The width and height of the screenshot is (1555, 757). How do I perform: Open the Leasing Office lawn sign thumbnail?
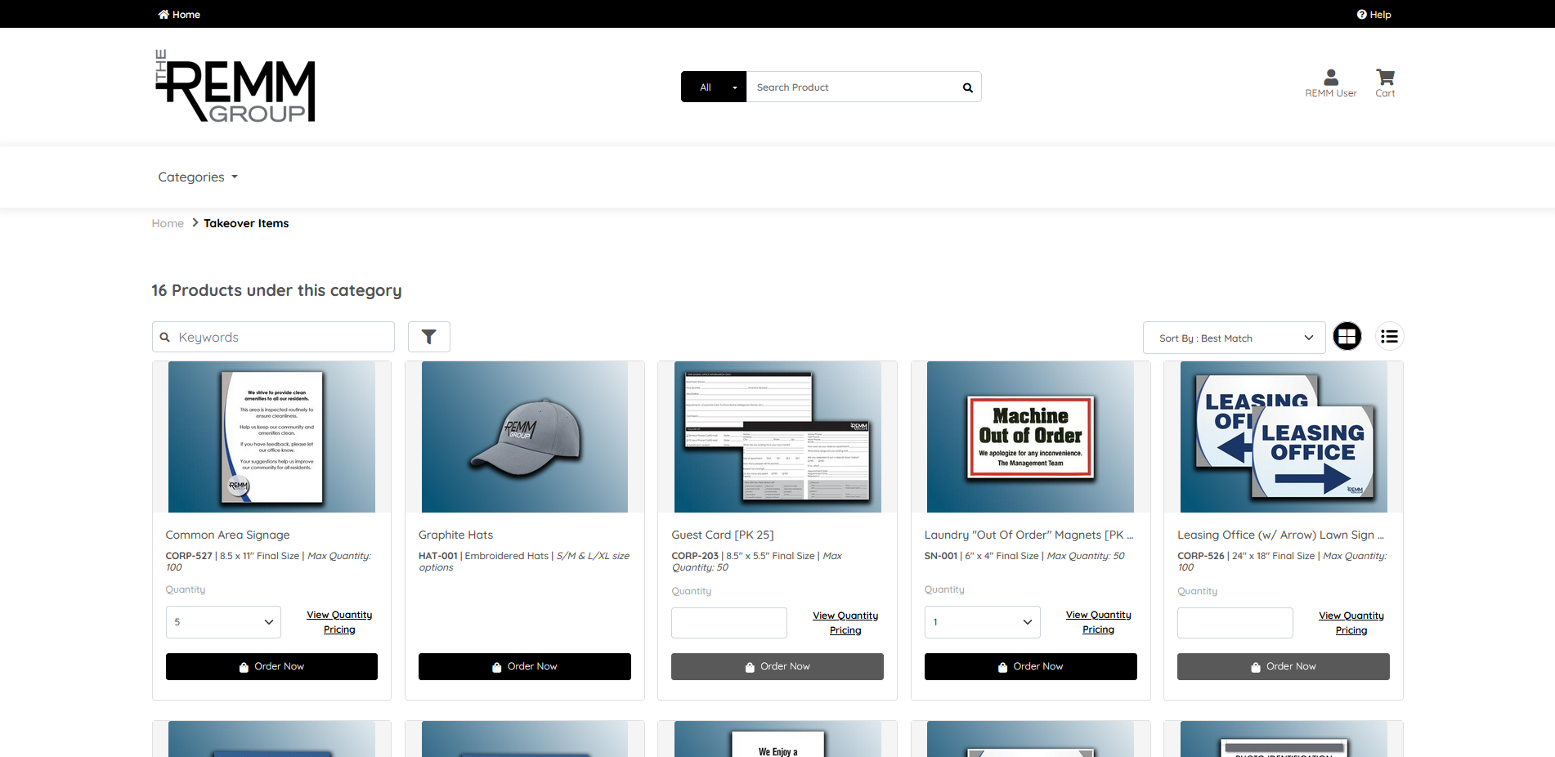point(1283,437)
